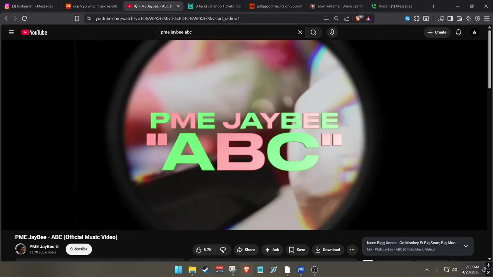Switch to crash yo whip SoundCloud tab
Screen dimensions: 493x277
[x=92, y=6]
